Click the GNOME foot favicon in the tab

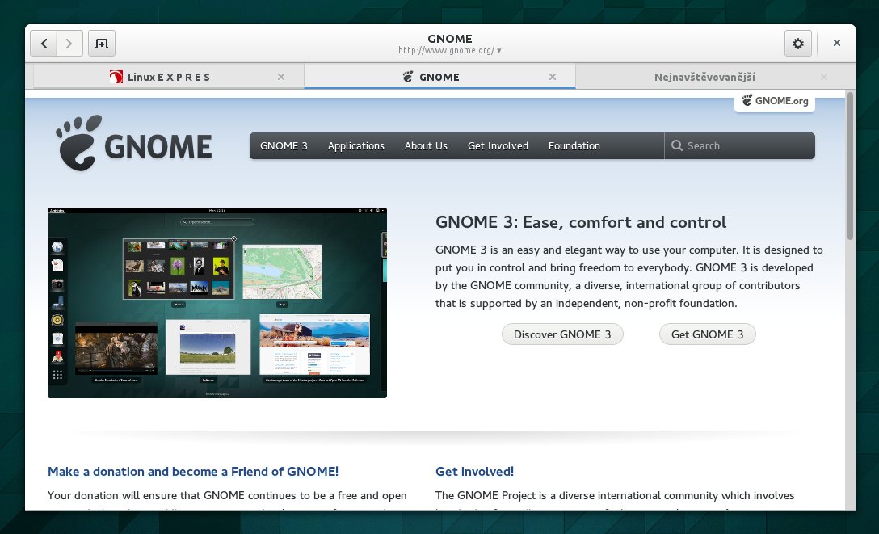(x=408, y=77)
